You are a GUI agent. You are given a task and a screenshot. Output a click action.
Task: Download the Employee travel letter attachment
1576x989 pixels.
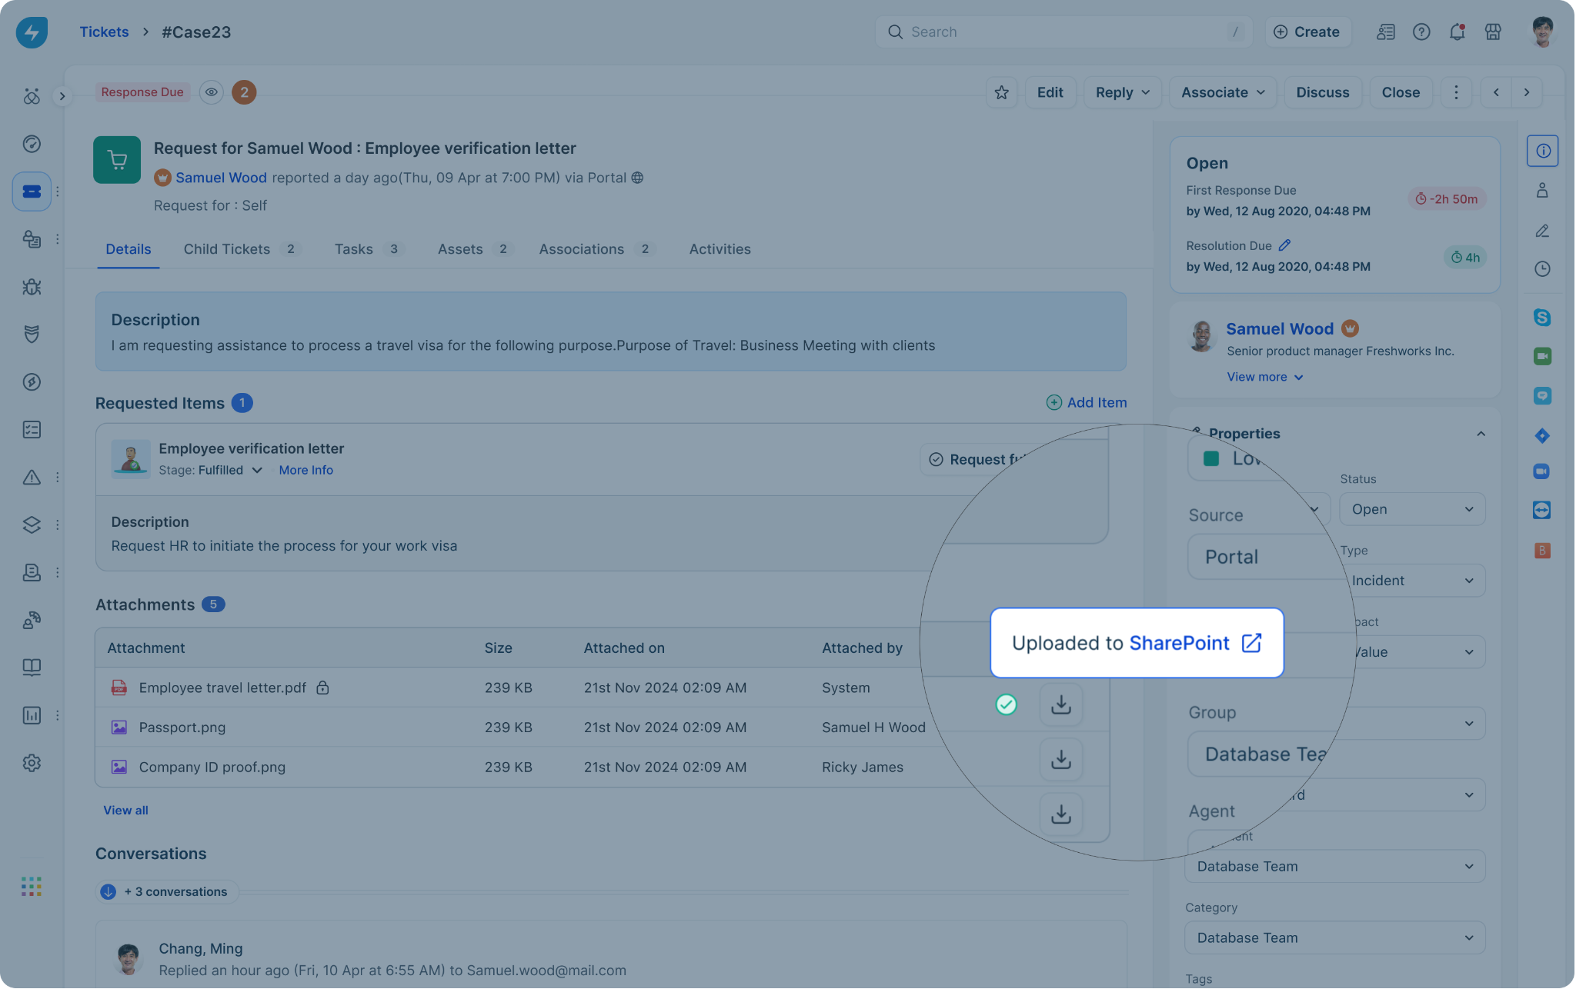click(x=1060, y=704)
